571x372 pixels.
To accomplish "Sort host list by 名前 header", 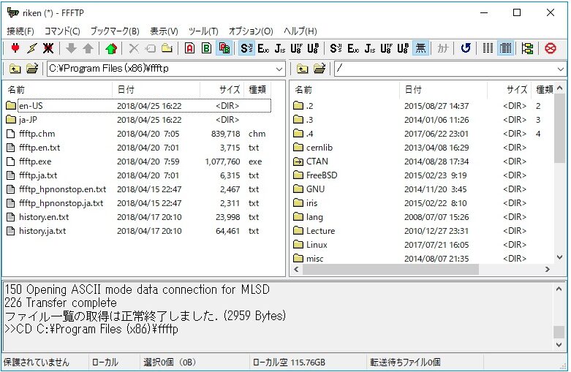I will click(344, 90).
